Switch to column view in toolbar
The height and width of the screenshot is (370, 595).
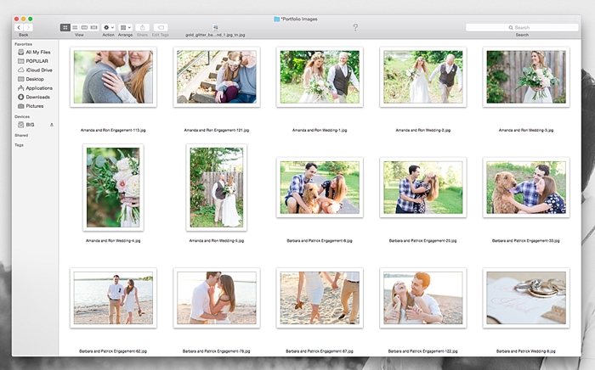tap(85, 28)
